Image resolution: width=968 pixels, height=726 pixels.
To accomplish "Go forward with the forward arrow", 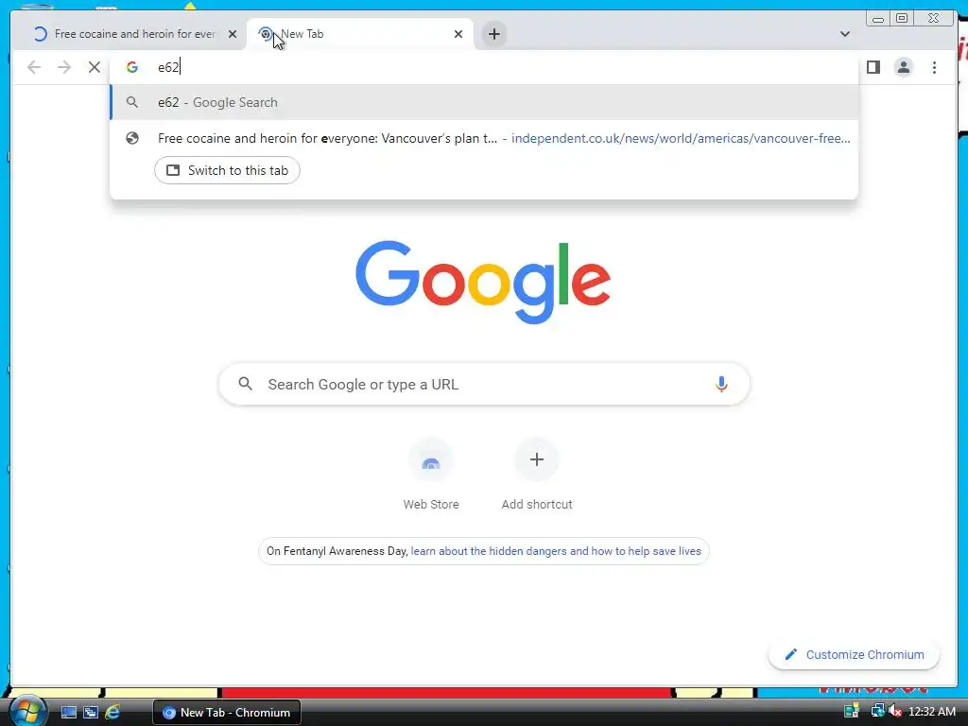I will (x=64, y=67).
